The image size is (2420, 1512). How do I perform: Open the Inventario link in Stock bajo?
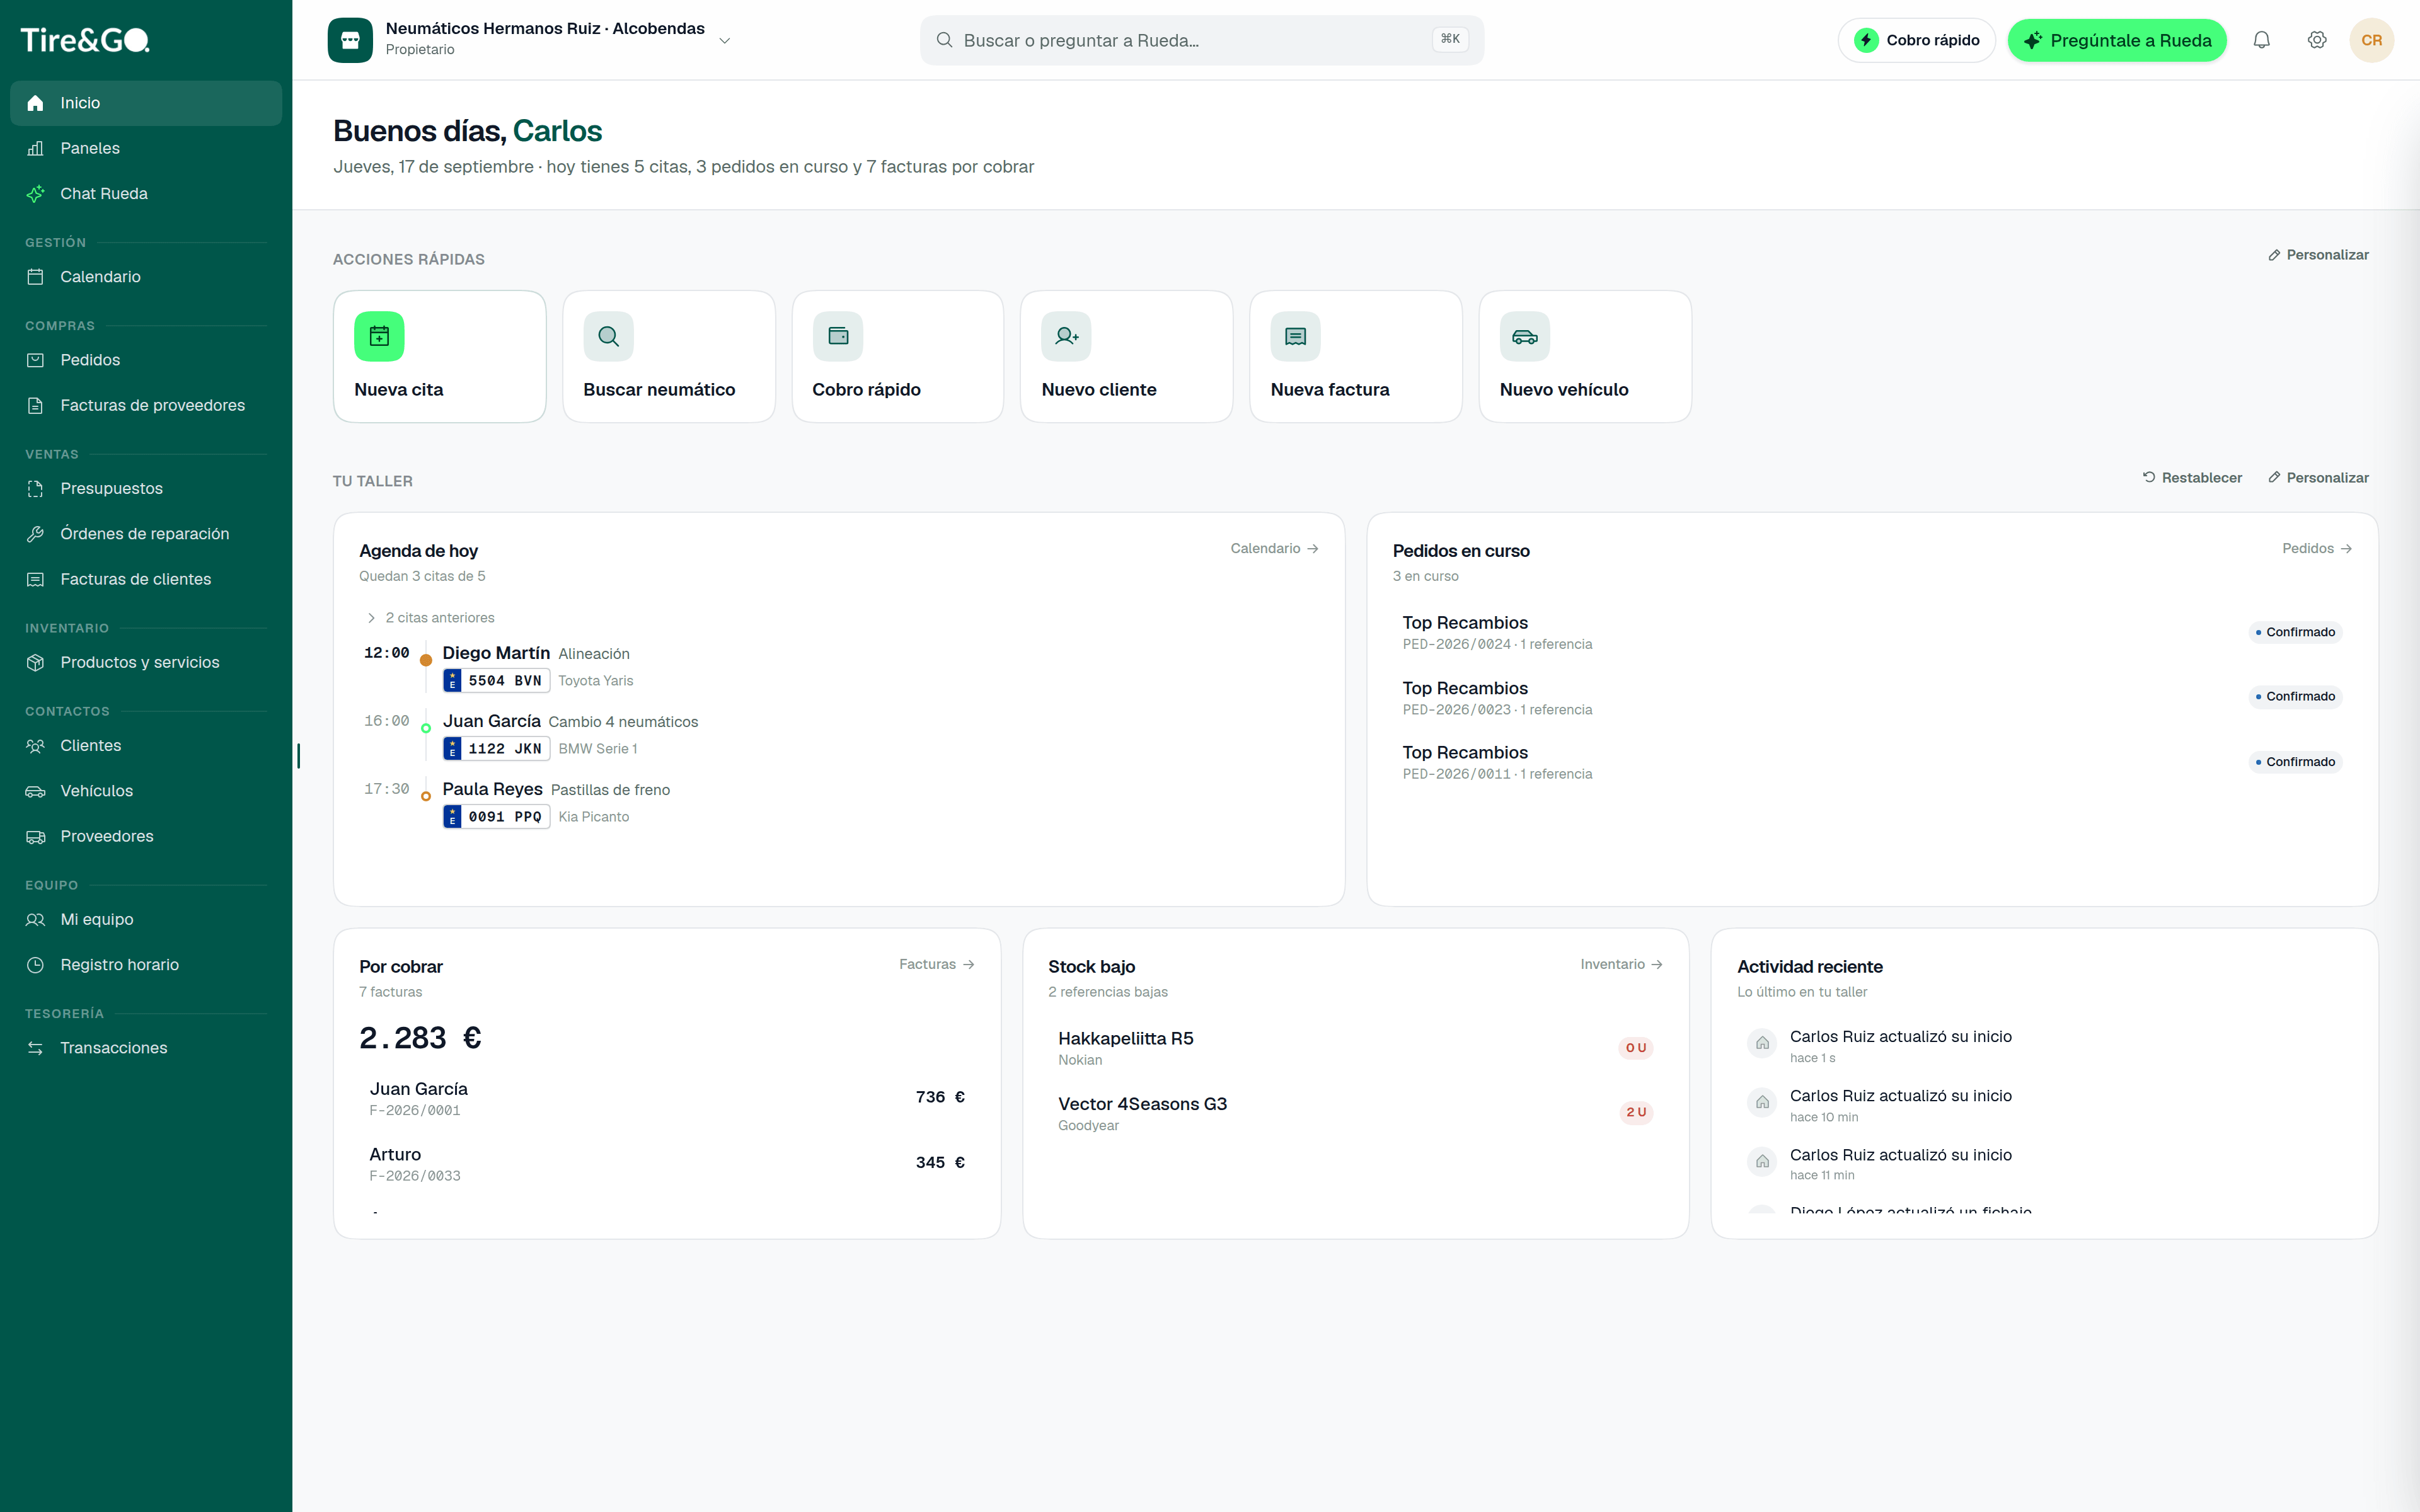click(x=1621, y=964)
